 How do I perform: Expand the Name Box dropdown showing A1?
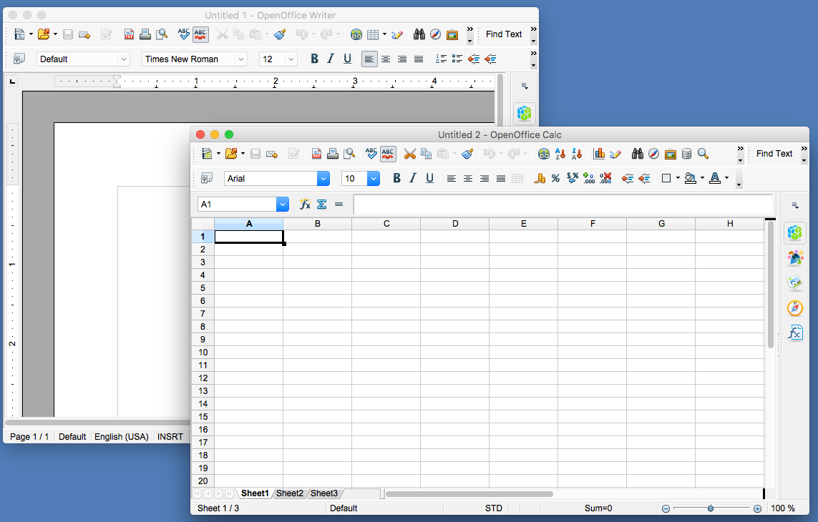[x=282, y=205]
